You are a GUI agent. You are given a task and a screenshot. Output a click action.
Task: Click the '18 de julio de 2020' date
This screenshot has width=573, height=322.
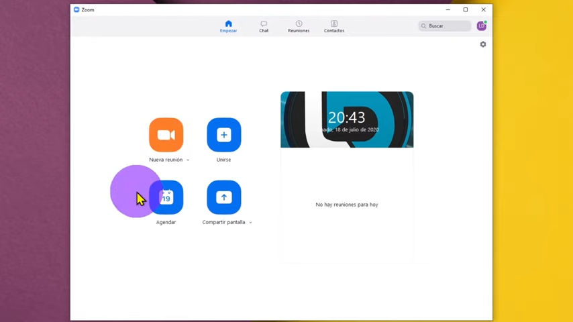[x=357, y=129]
